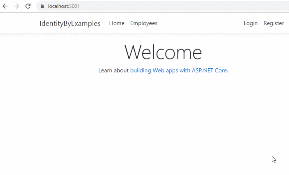Follow the building Web apps with ASP.NET Core link

click(x=178, y=70)
